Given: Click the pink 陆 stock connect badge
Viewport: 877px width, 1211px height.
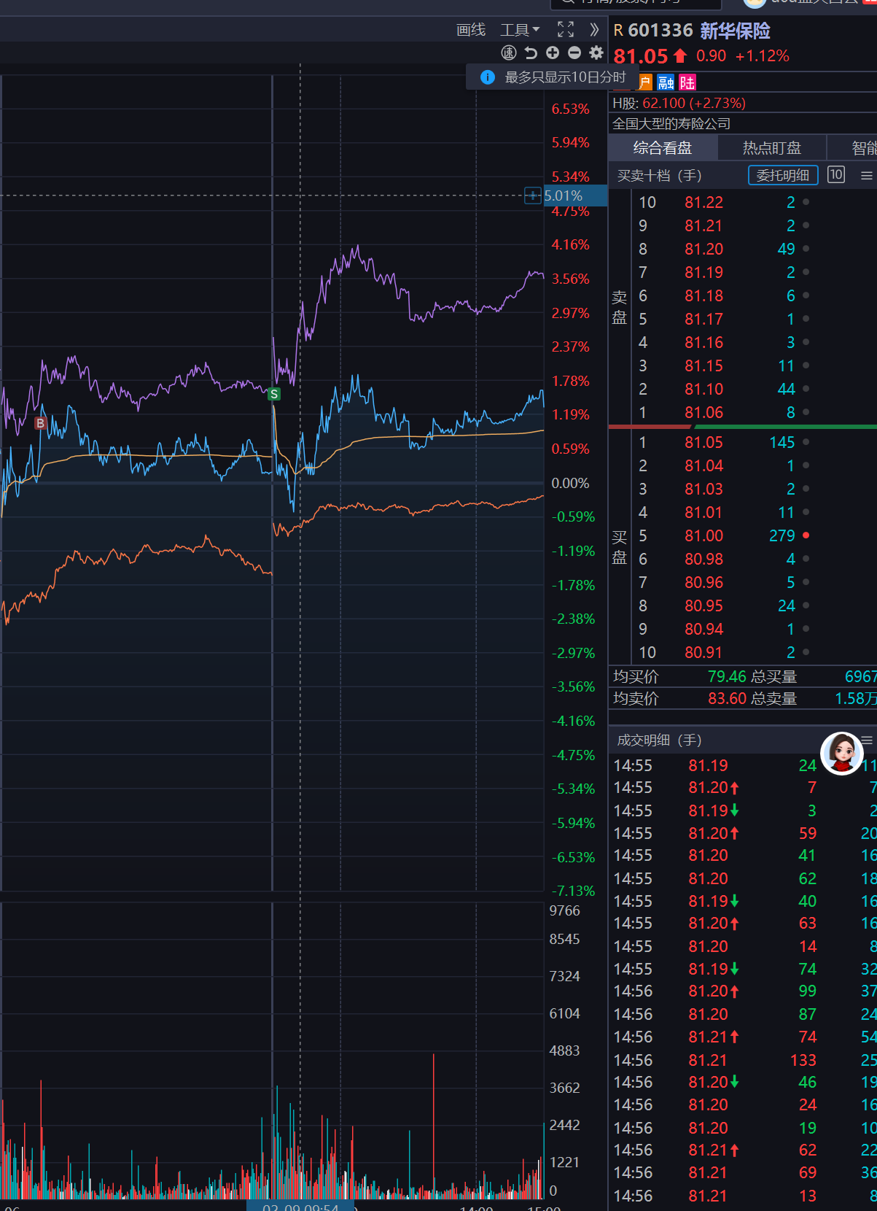Looking at the screenshot, I should (687, 82).
